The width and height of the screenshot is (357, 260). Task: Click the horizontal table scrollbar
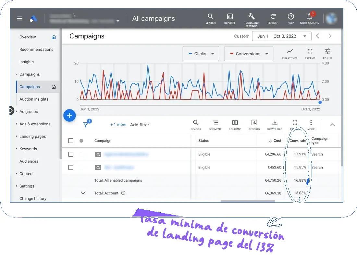point(248,201)
